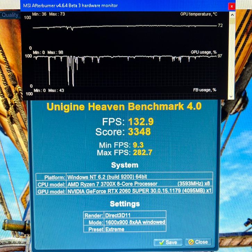This screenshot has width=252, height=252.
Task: Select the CPU model row value
Action: pyautogui.click(x=139, y=184)
